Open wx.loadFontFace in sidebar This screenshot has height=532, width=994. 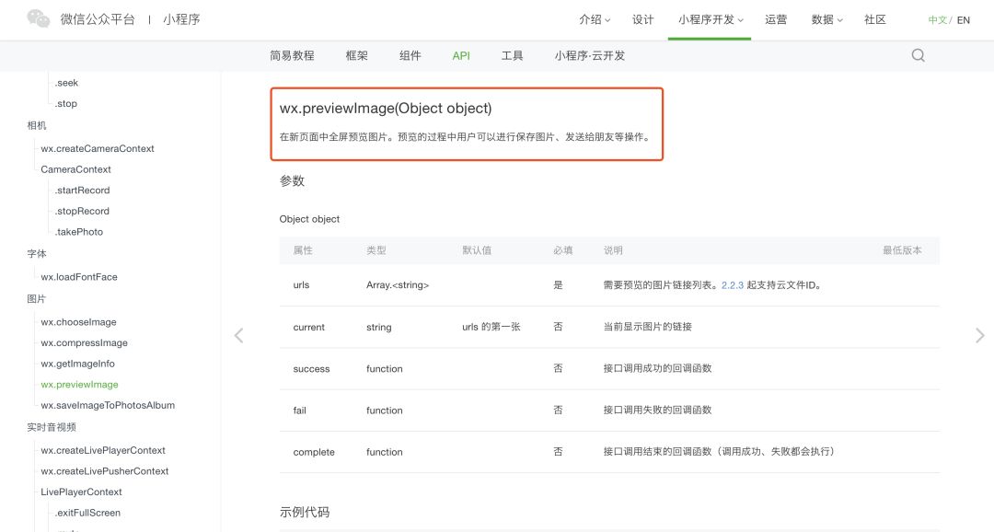(79, 277)
